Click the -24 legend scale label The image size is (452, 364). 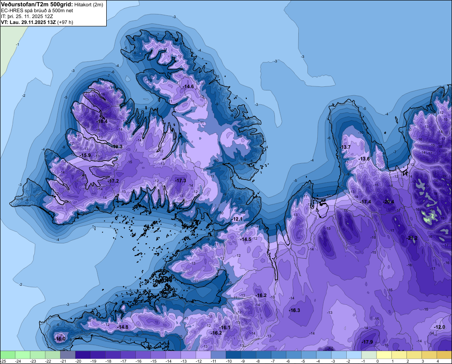coord(18,361)
